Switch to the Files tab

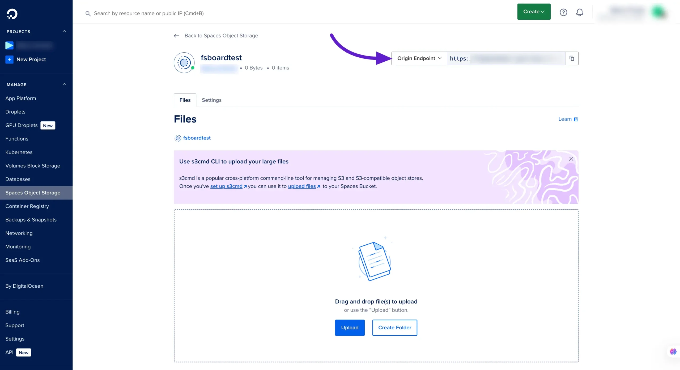[185, 100]
